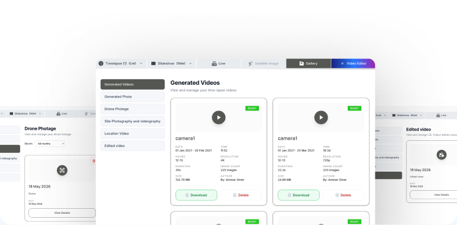
Task: Click the duration value '22.2s'
Action: (x=281, y=170)
